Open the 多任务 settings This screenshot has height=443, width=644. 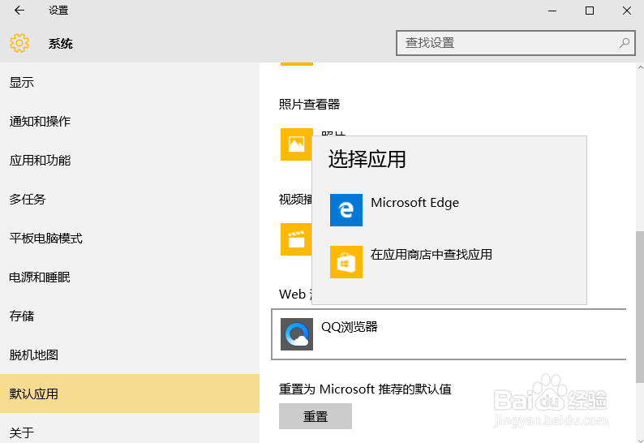130,199
